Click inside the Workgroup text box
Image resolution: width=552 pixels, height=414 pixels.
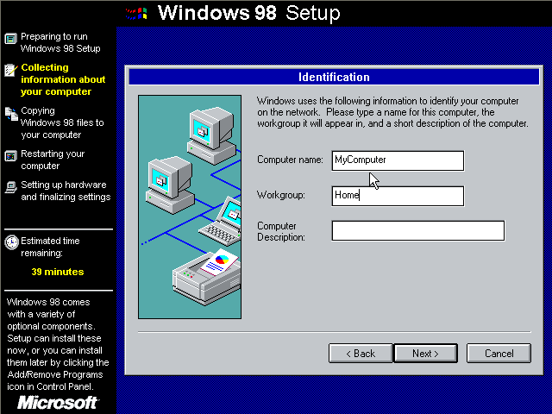(398, 196)
